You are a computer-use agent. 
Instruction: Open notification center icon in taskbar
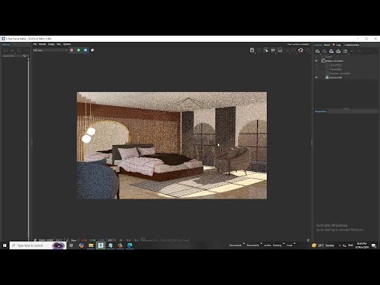pos(374,245)
